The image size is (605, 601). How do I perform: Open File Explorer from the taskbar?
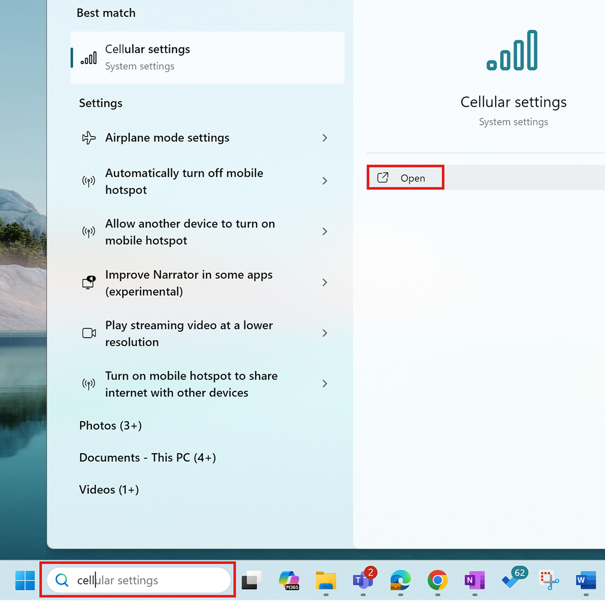pyautogui.click(x=326, y=580)
